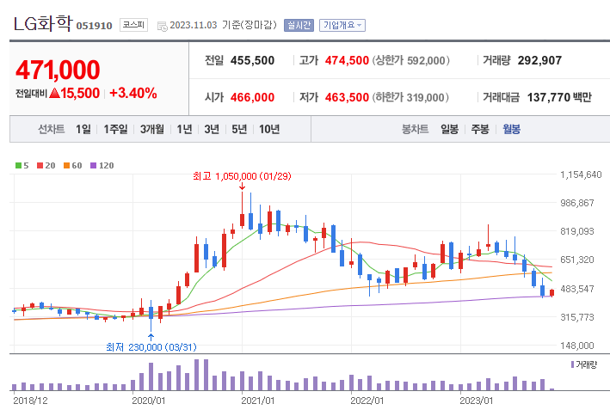The image size is (610, 410).
Task: Open the 기업개요 dropdown
Action: pos(342,25)
